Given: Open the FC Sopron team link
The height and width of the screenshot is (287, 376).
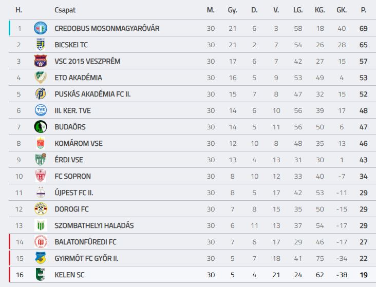Looking at the screenshot, I should (x=72, y=176).
